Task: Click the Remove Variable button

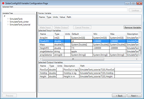Action: pos(133,27)
